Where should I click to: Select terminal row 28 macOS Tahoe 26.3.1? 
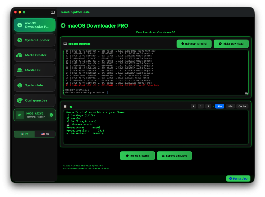[x=108, y=83]
